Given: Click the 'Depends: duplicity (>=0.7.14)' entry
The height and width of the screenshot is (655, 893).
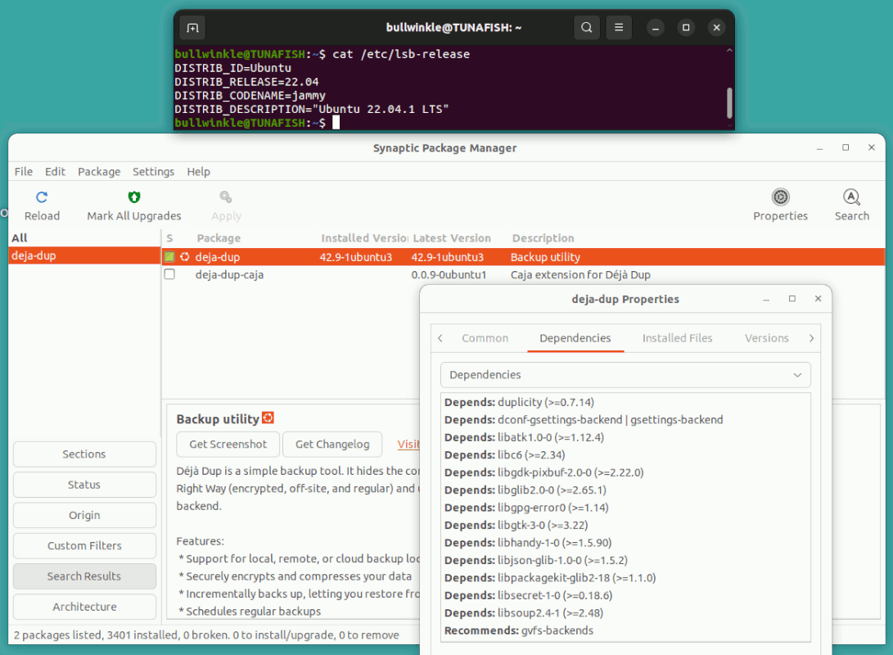Looking at the screenshot, I should [520, 402].
